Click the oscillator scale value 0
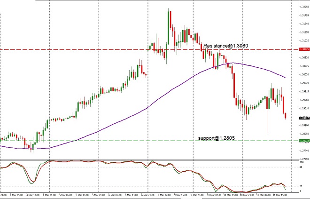310x199 pixels. click(301, 191)
